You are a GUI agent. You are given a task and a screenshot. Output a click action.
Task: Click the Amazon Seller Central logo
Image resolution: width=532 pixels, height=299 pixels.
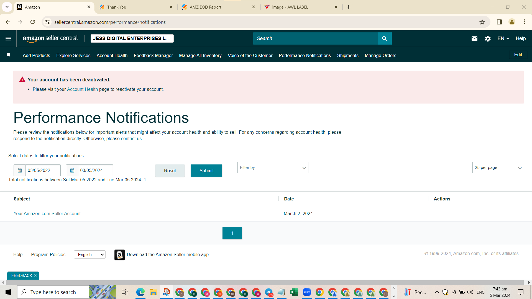50,38
